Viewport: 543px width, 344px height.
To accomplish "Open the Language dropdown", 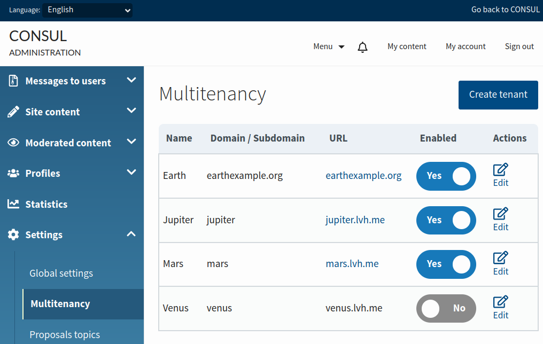I will (x=87, y=10).
